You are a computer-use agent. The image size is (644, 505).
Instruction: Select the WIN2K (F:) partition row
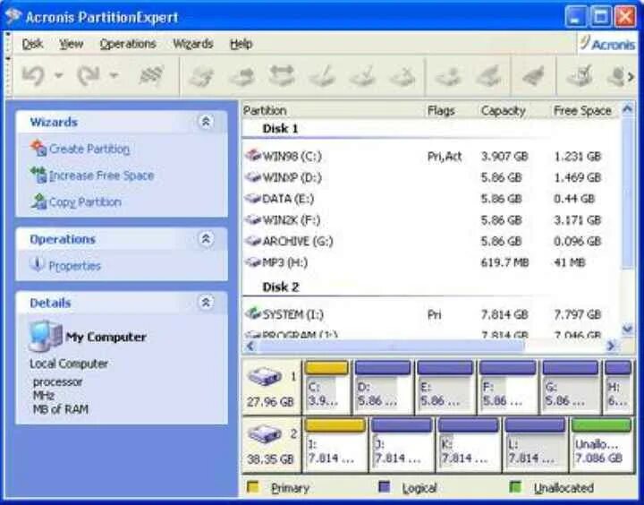pos(430,220)
